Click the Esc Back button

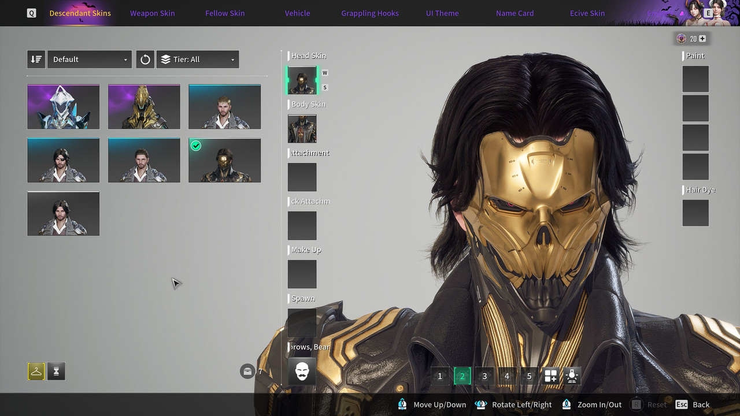[x=692, y=404]
